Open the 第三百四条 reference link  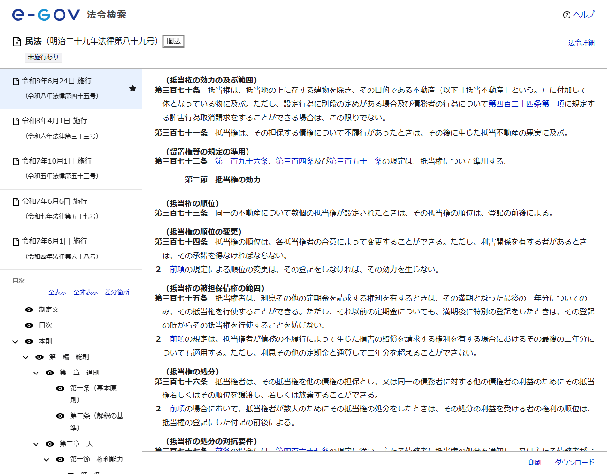pos(295,161)
